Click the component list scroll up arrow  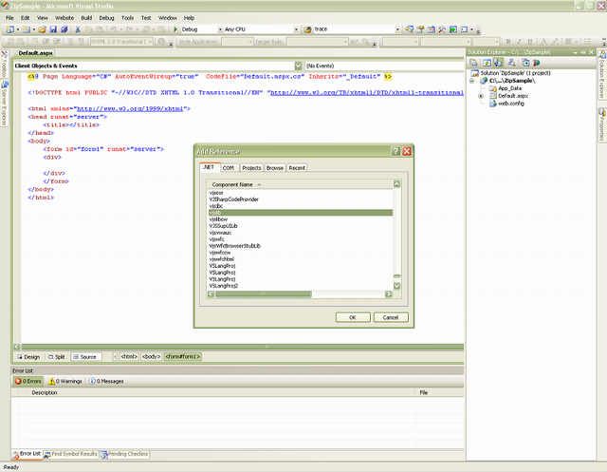coord(396,183)
